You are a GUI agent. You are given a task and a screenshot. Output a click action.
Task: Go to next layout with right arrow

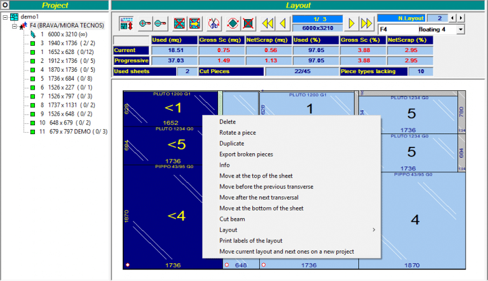coord(351,24)
